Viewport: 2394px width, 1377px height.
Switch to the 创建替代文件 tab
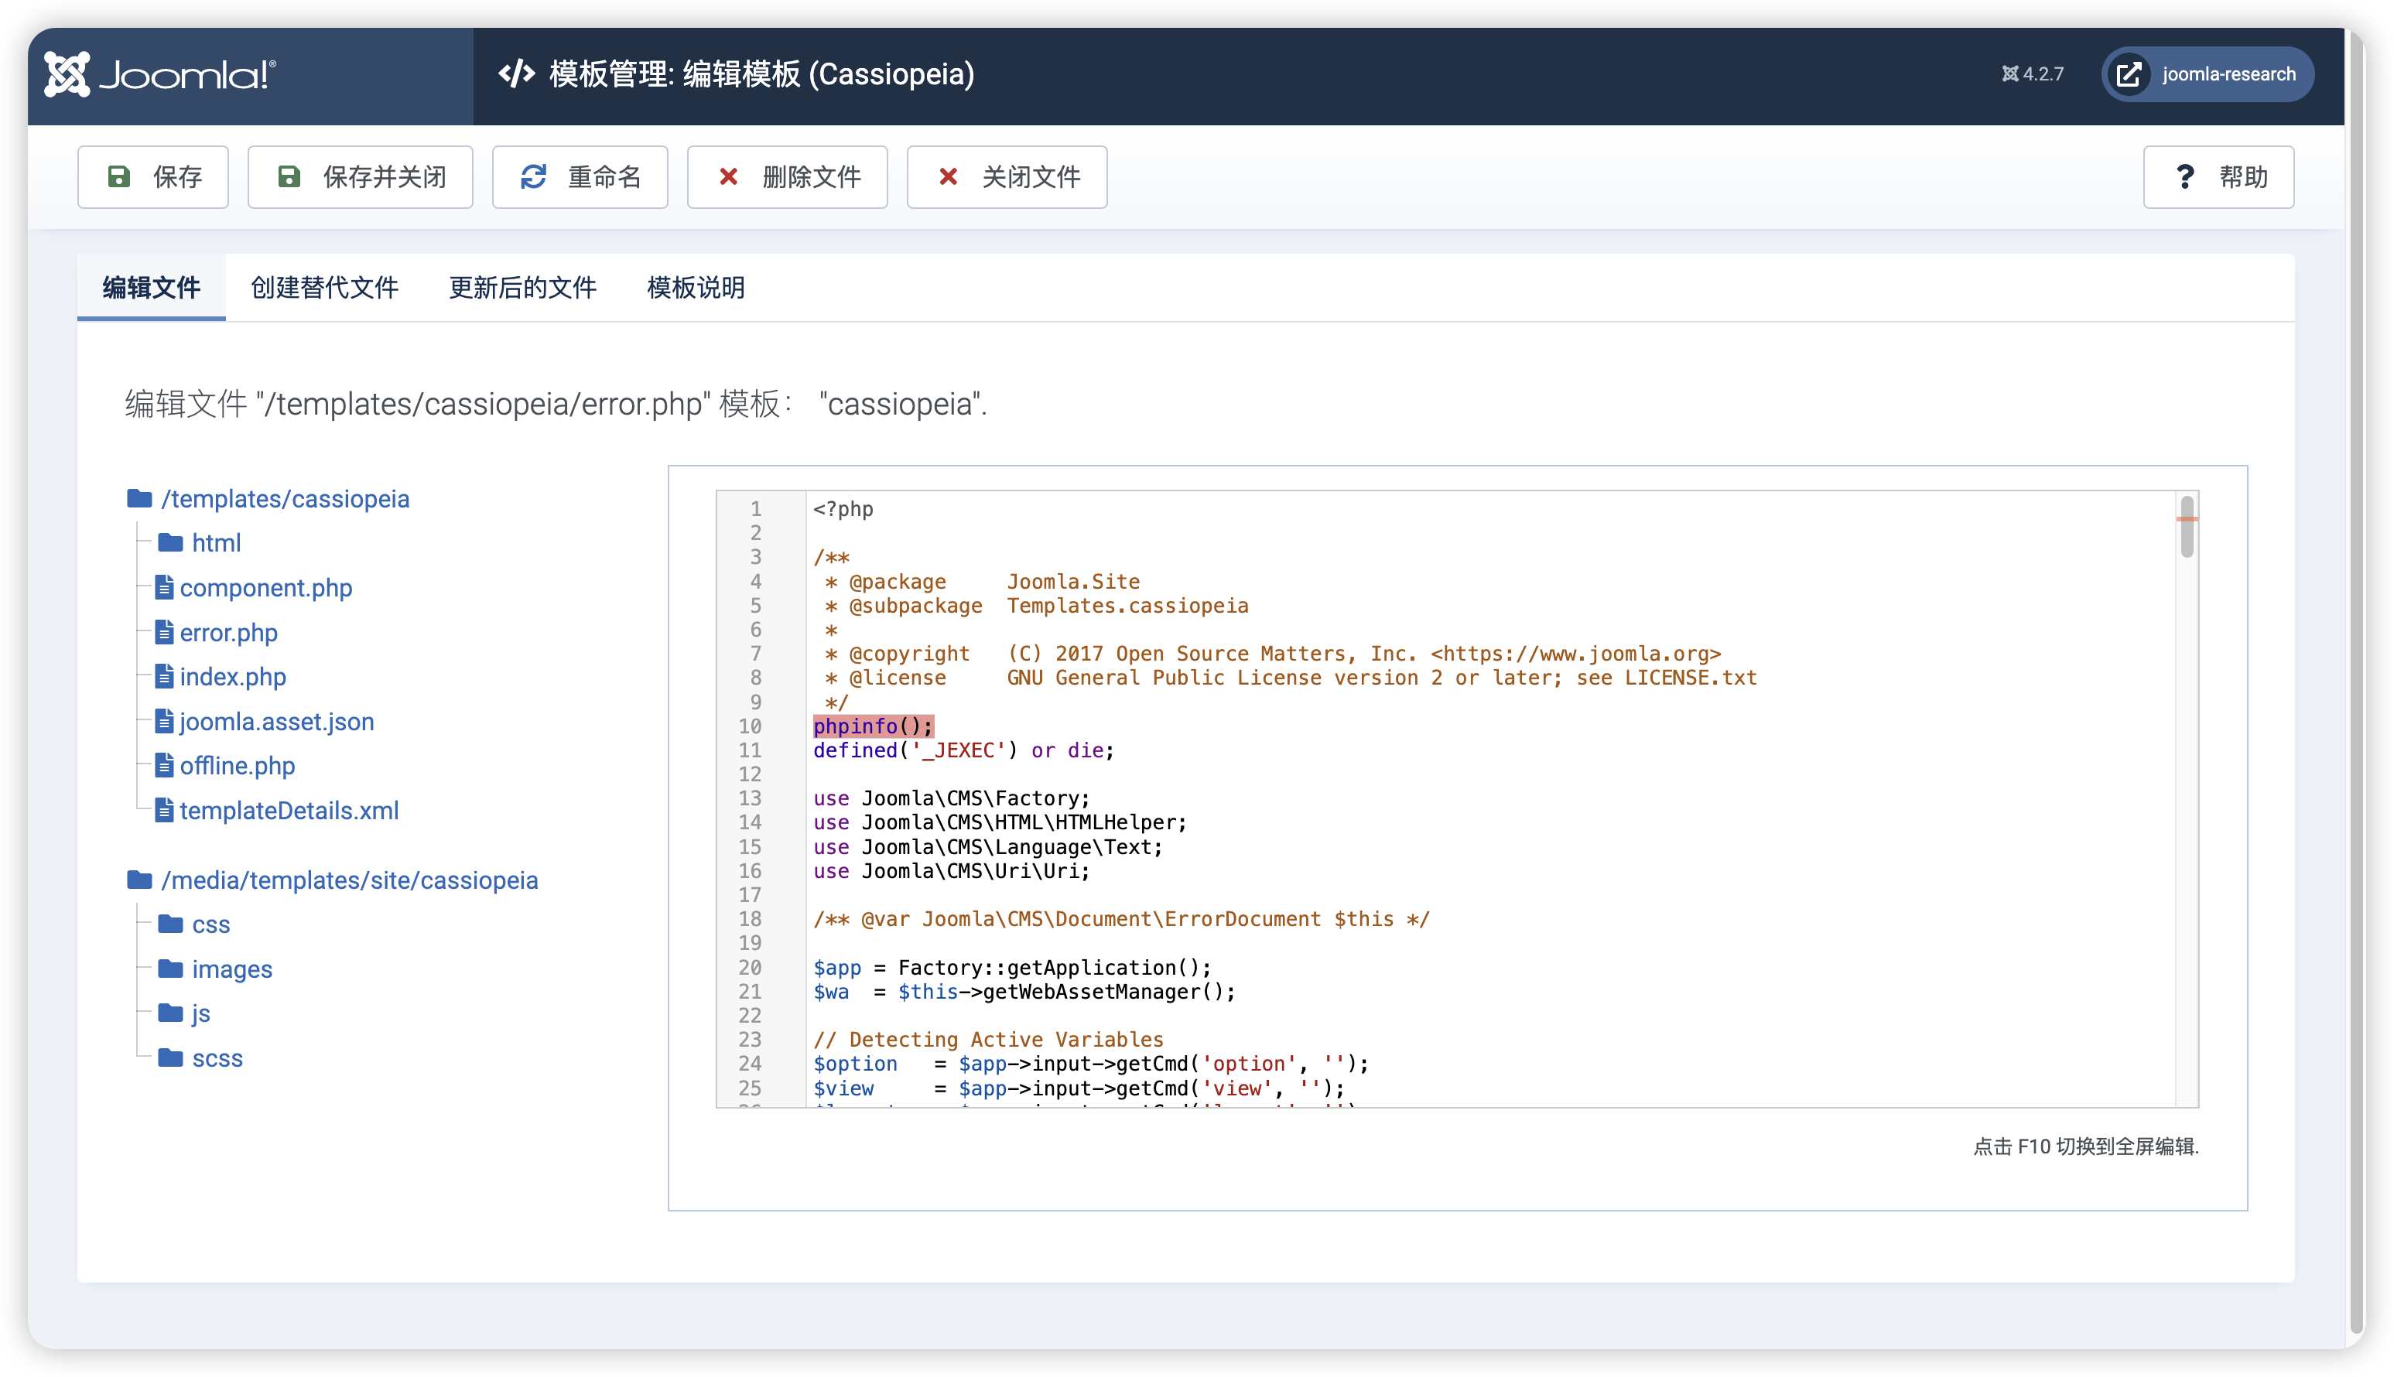pos(324,288)
